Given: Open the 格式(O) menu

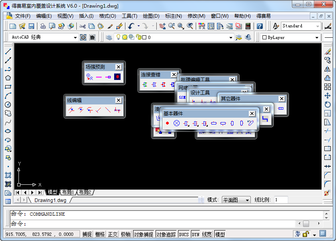Looking at the screenshot, I should 108,16.
